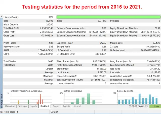Image resolution: width=161 pixels, height=120 pixels.
Task: Show the Journal tab
Action: tap(77, 106)
